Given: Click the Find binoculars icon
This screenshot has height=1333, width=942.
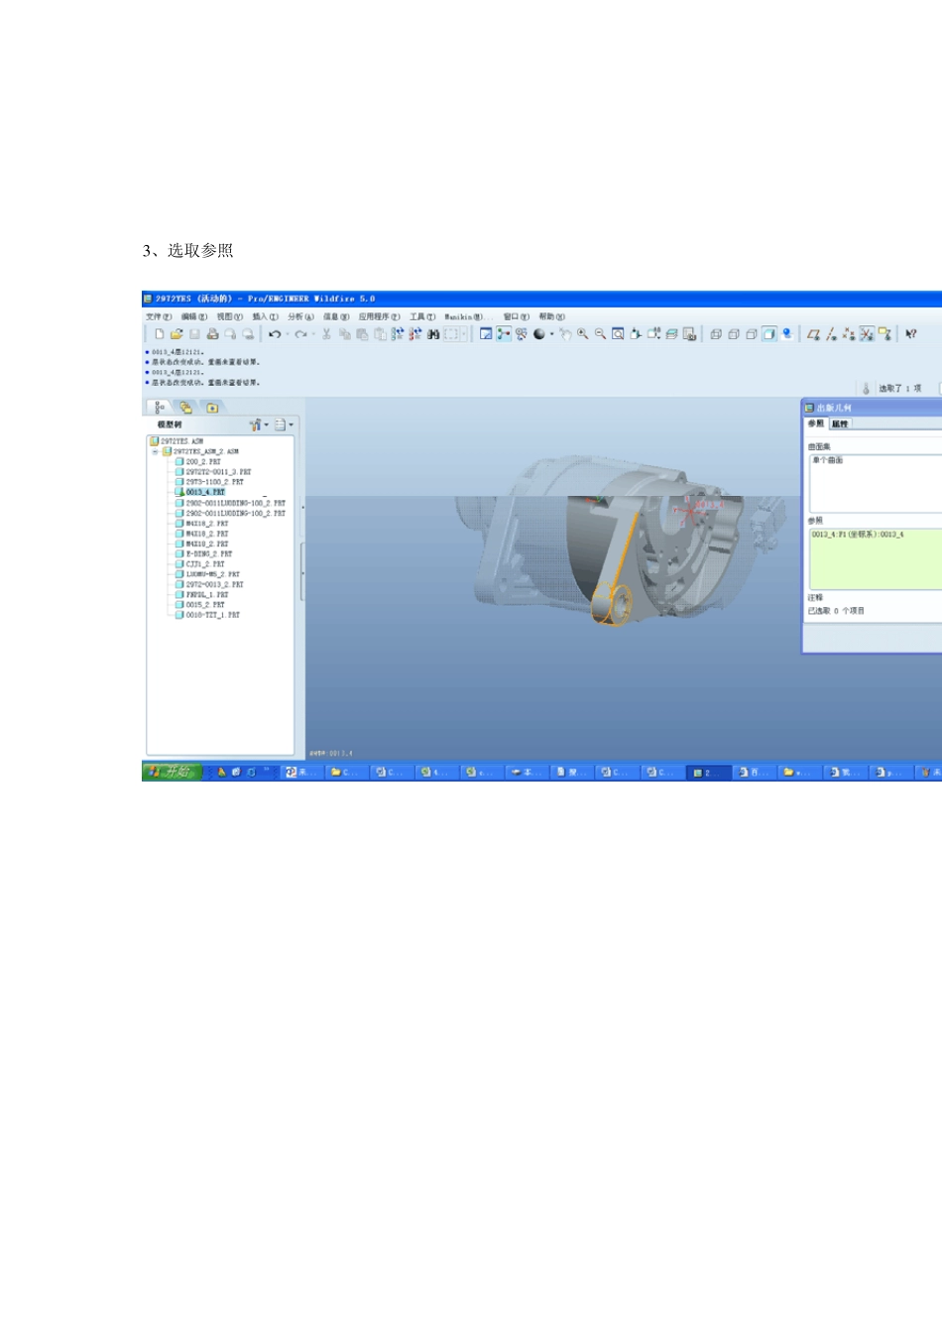Looking at the screenshot, I should 433,335.
